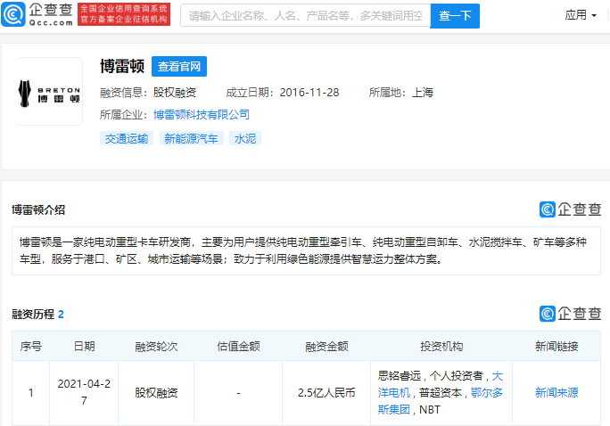Open the 博雷顿科技有限公司 company link

202,115
